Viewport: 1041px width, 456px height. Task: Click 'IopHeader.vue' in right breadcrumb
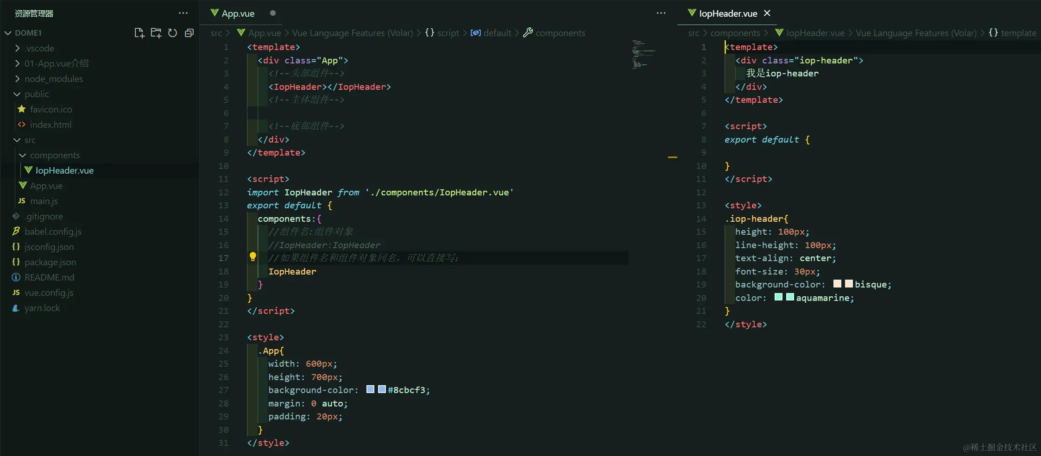(815, 33)
